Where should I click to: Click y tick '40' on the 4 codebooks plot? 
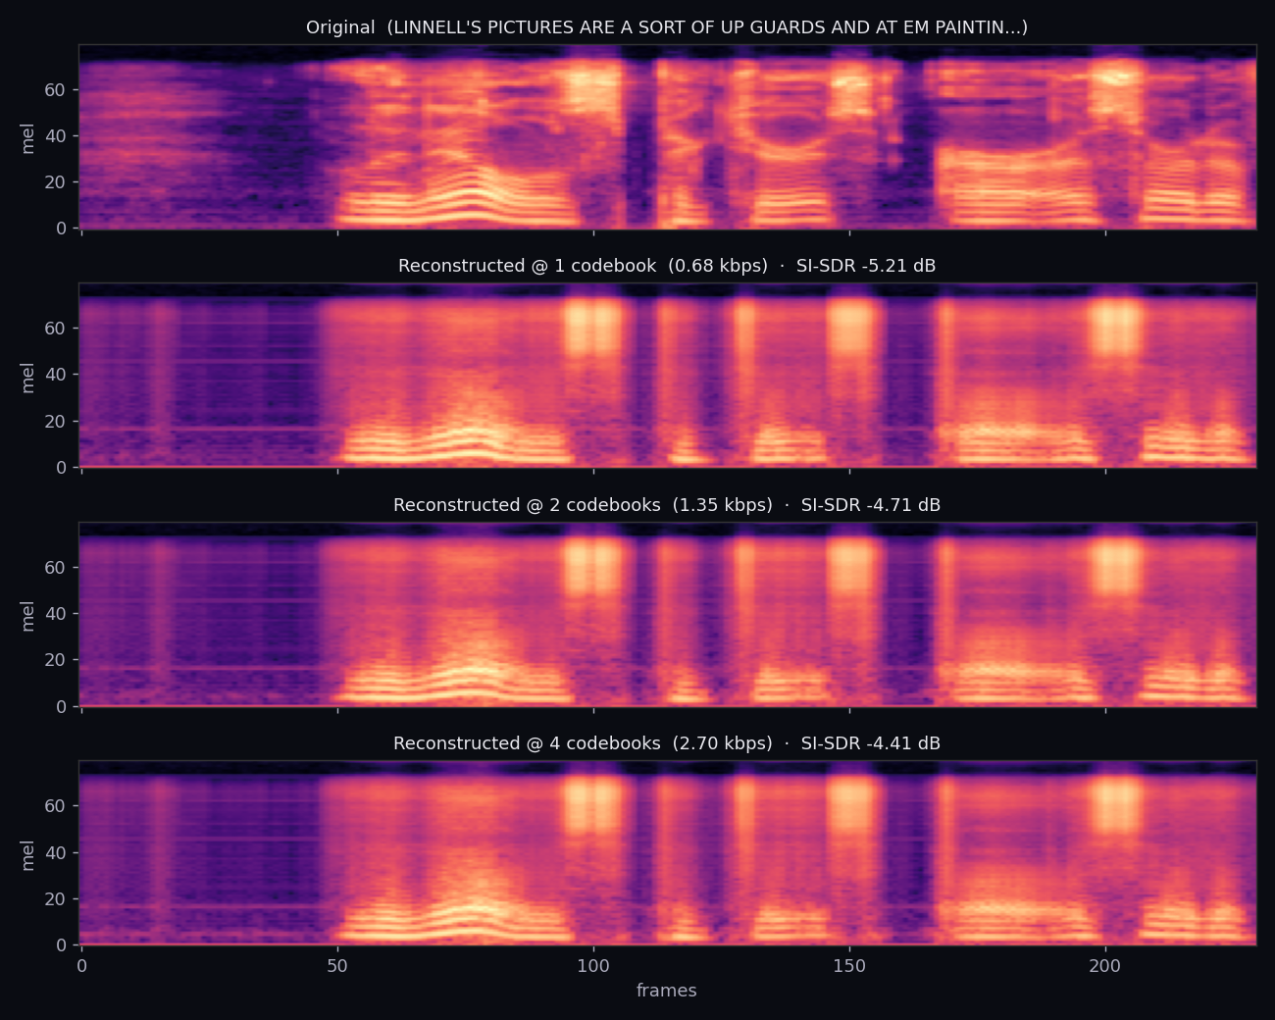[x=56, y=853]
